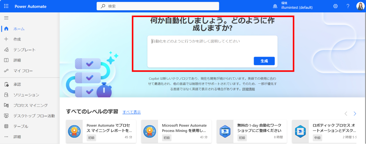Click the search magnifier icon
366x144 pixels.
coord(103,6)
